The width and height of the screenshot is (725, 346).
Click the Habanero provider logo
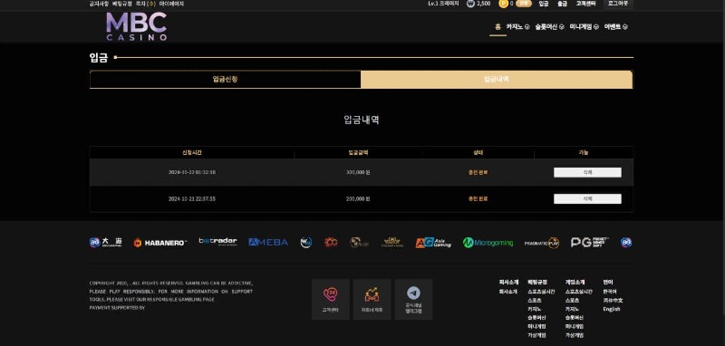pyautogui.click(x=160, y=243)
